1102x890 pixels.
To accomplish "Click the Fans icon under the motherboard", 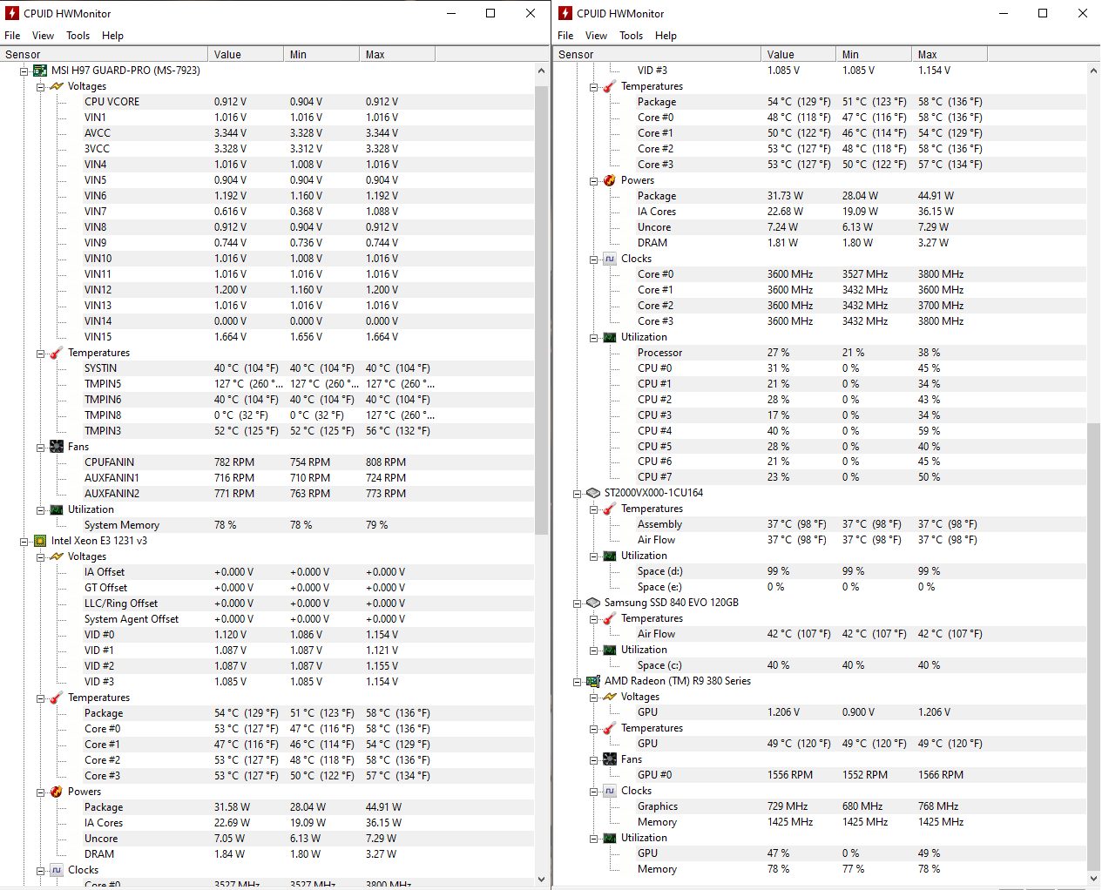I will click(57, 447).
